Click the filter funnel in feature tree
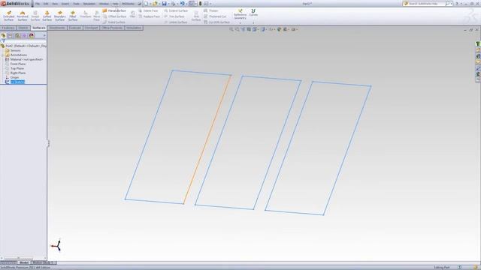481x270 pixels. pyautogui.click(x=3, y=41)
